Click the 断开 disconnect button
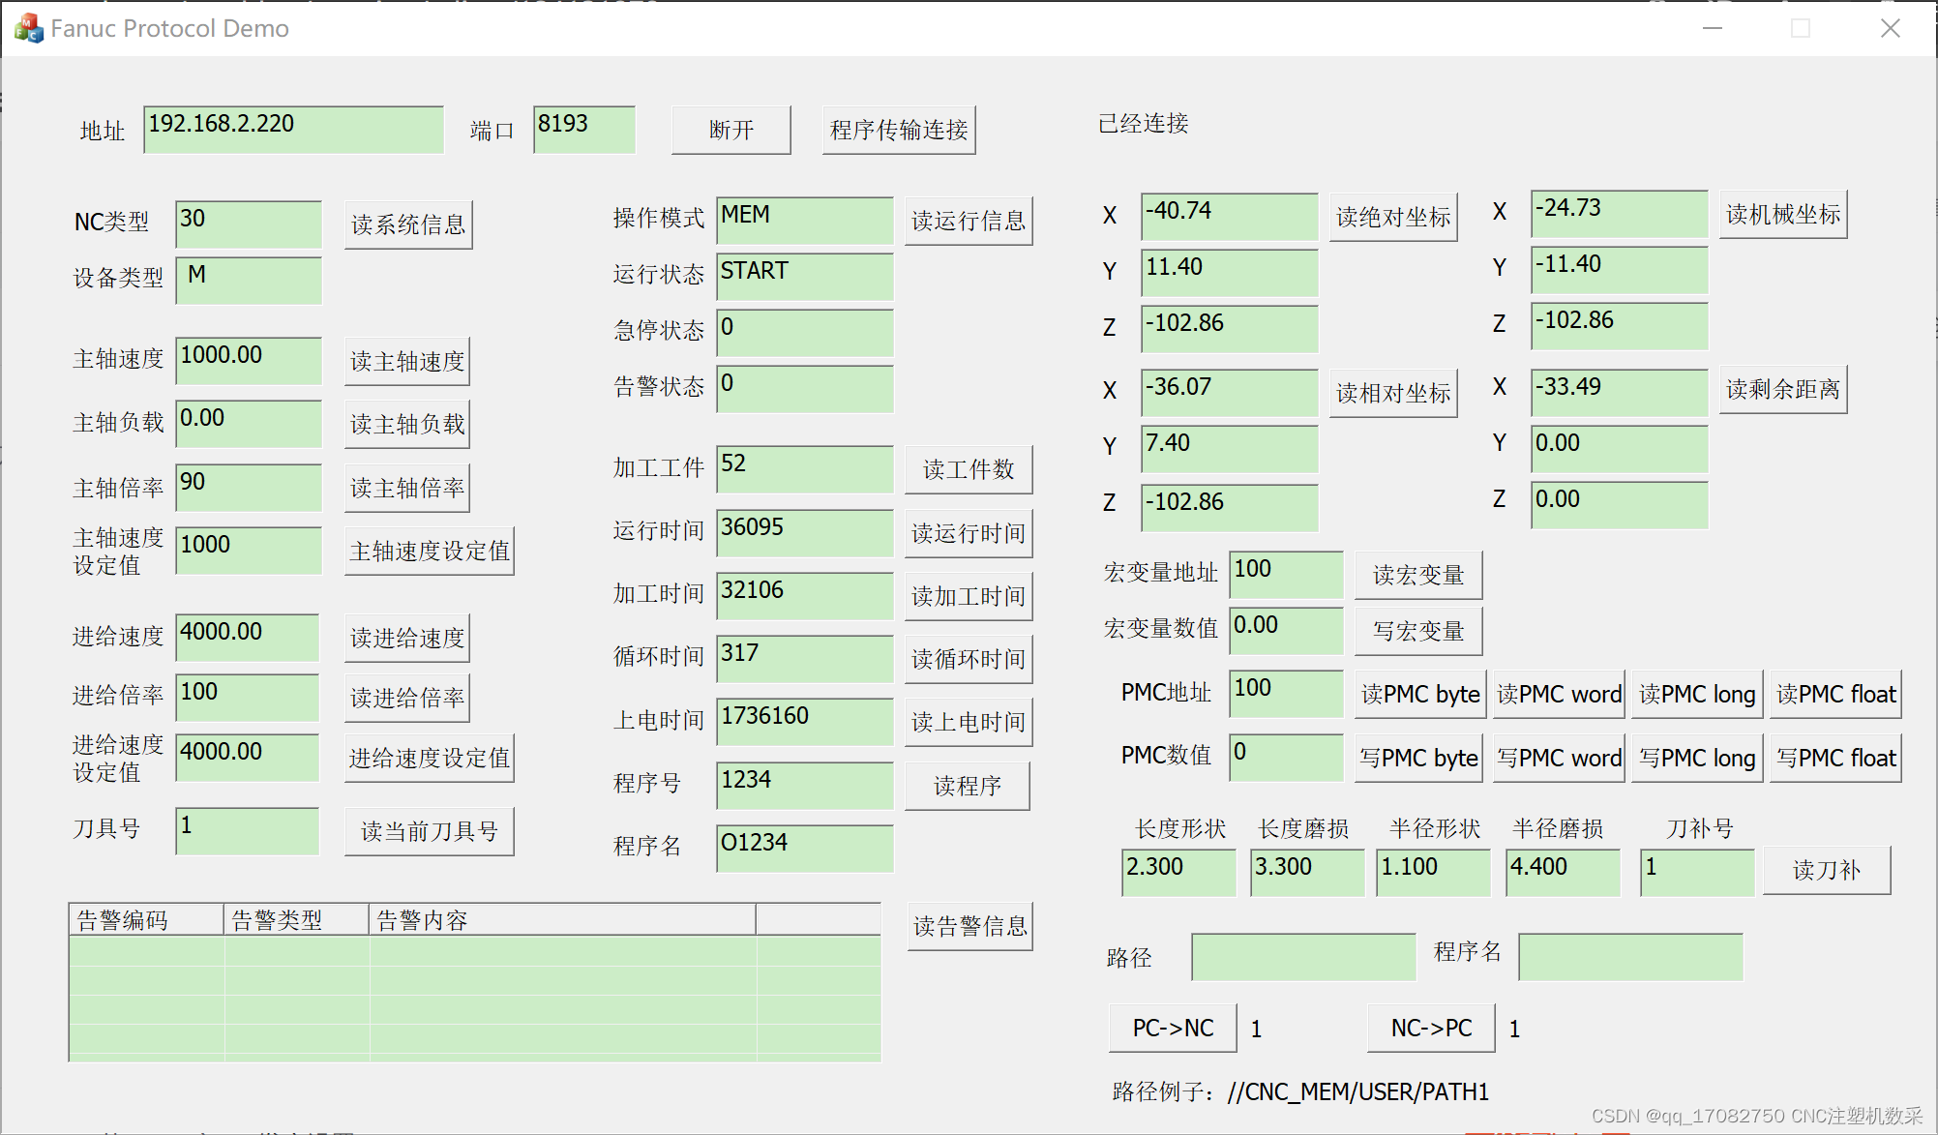 tap(730, 129)
